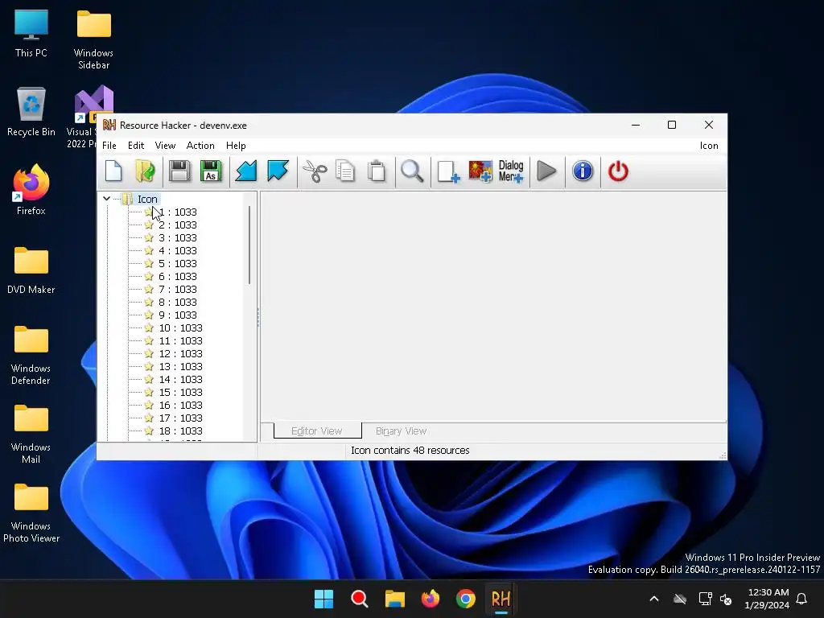
Task: Select icon resource '12 : 1033'
Action: pyautogui.click(x=181, y=354)
